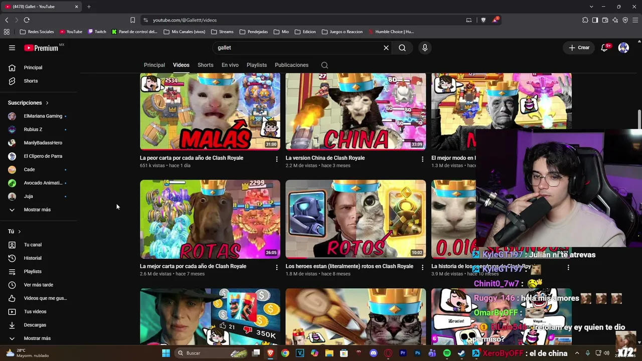
Task: Open the Publicaciones tab
Action: (291, 65)
